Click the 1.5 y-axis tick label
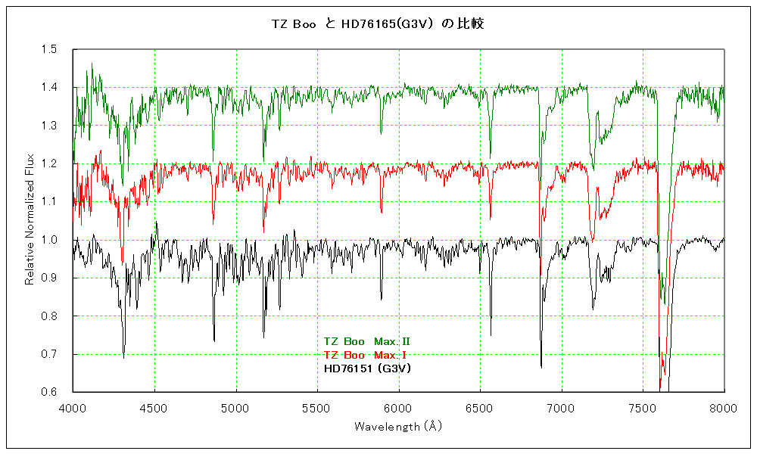Screen dimensions: 757x454 [x=49, y=49]
